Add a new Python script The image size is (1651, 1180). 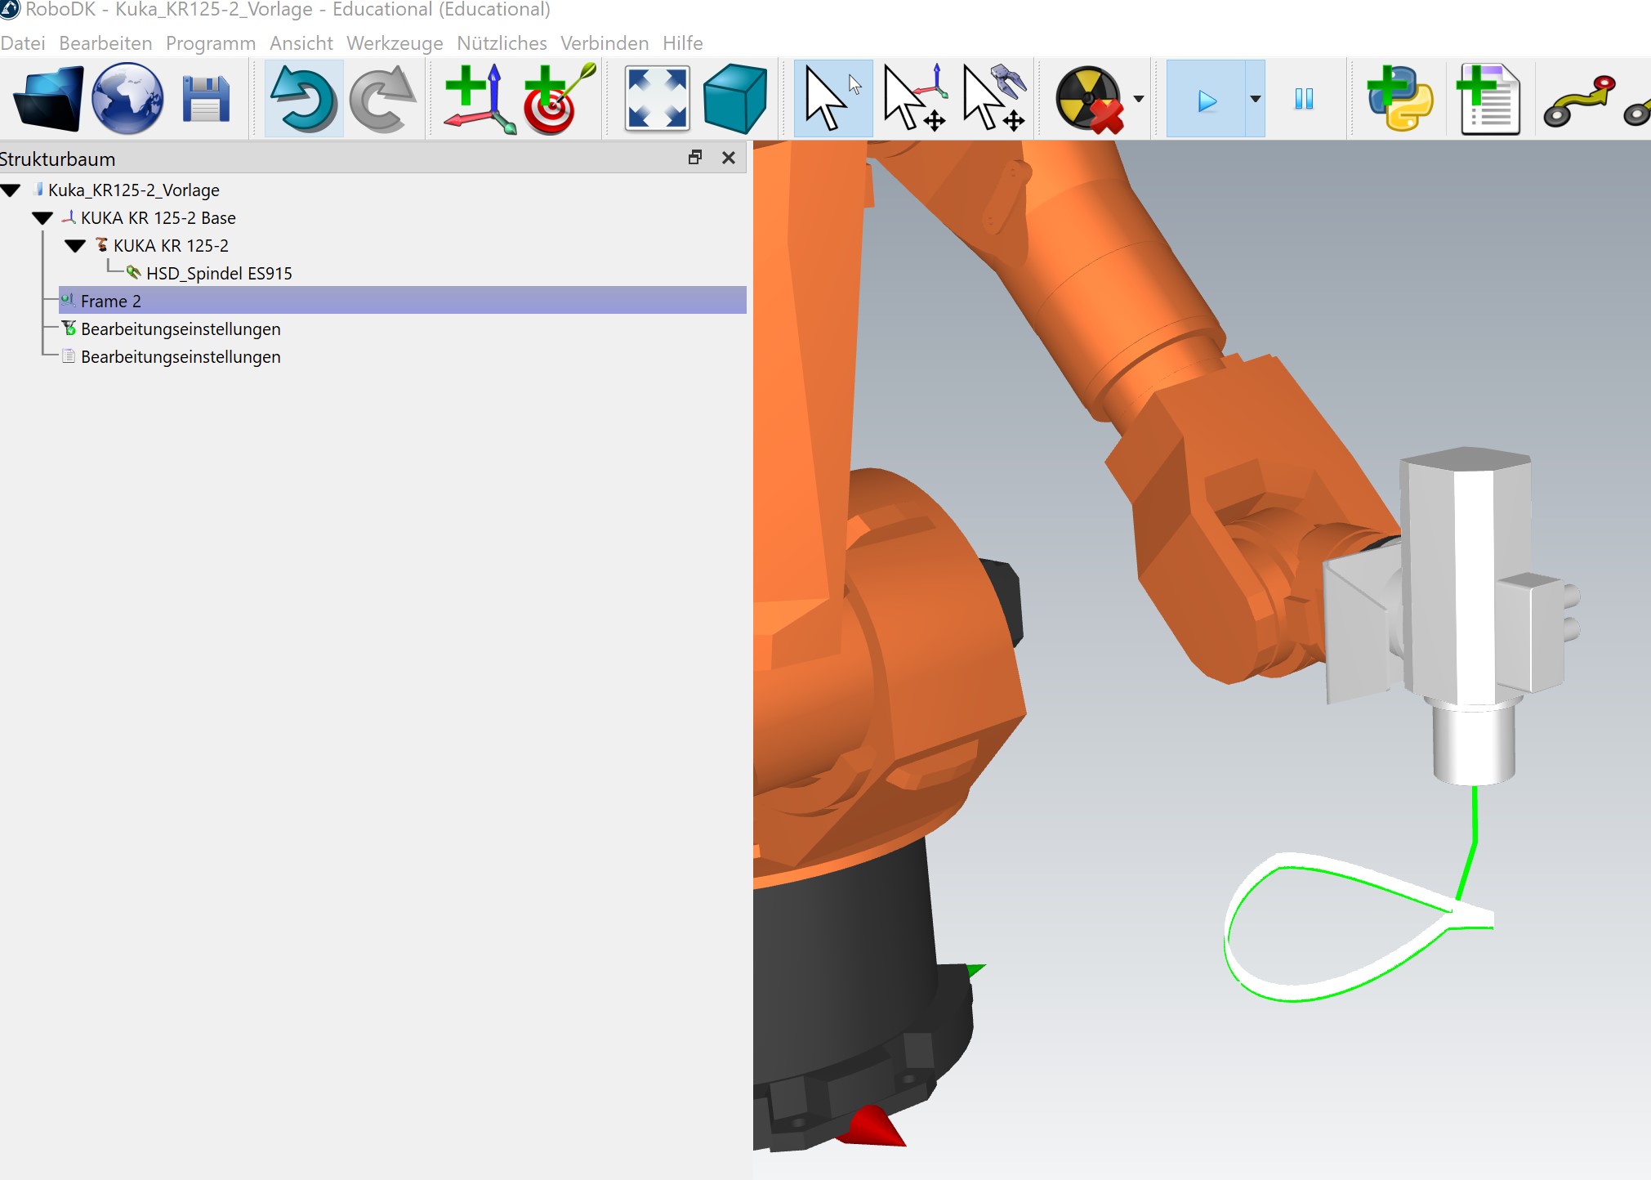[1399, 99]
